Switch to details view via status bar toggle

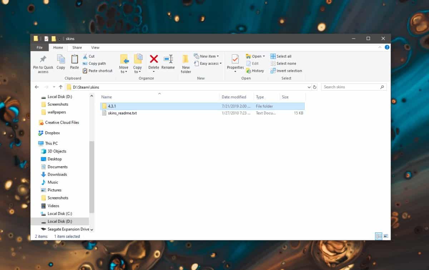[x=378, y=236]
